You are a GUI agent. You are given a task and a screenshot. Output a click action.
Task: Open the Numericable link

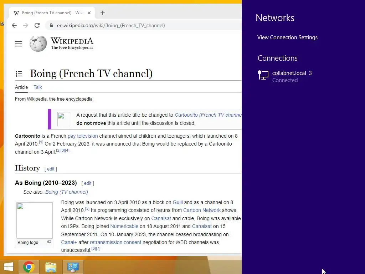tap(124, 226)
